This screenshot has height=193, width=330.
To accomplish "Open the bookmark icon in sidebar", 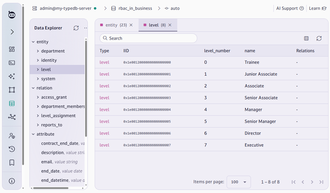I will [12, 162].
